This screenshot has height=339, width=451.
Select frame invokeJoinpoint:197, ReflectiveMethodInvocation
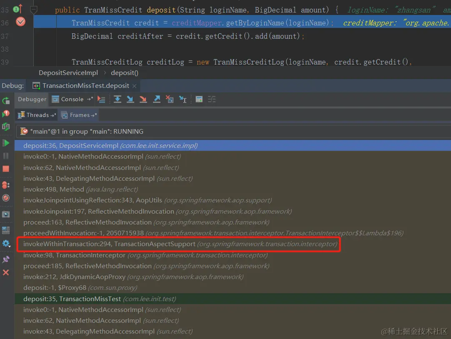[x=233, y=212]
